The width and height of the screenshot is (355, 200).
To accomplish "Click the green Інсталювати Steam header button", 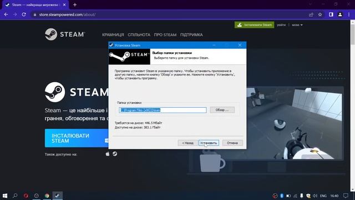I will [x=254, y=25].
